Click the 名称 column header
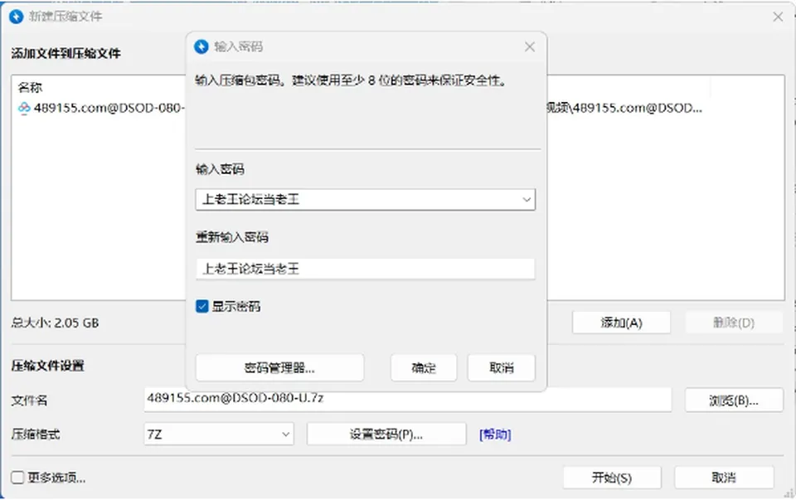Image resolution: width=796 pixels, height=500 pixels. pyautogui.click(x=30, y=87)
